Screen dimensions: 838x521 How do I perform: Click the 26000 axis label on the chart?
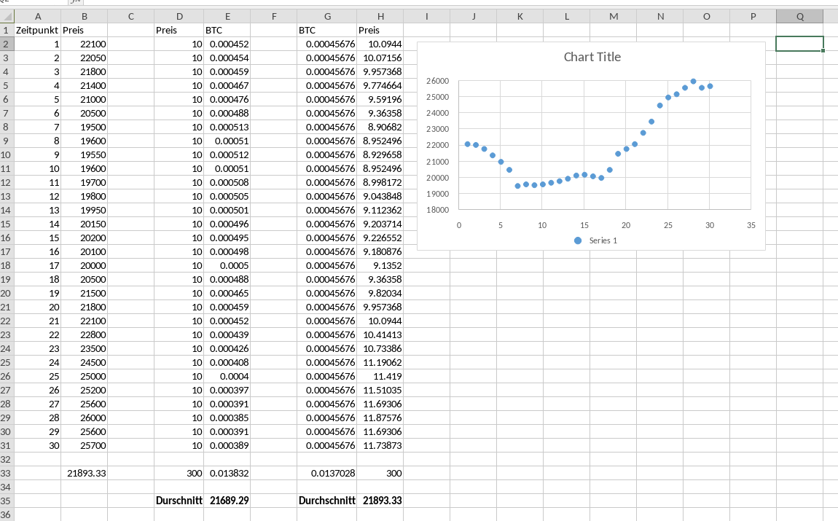point(438,81)
